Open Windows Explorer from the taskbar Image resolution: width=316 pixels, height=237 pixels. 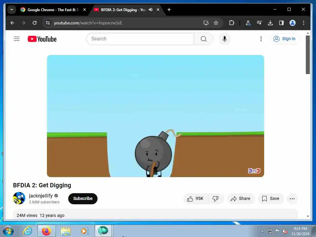coord(66,231)
